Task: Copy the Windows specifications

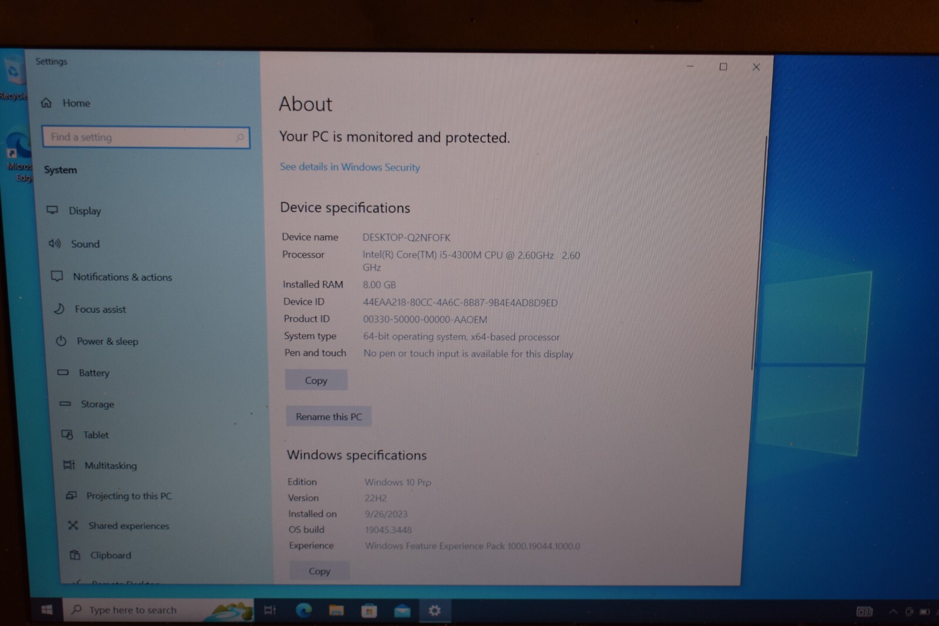Action: pos(319,571)
